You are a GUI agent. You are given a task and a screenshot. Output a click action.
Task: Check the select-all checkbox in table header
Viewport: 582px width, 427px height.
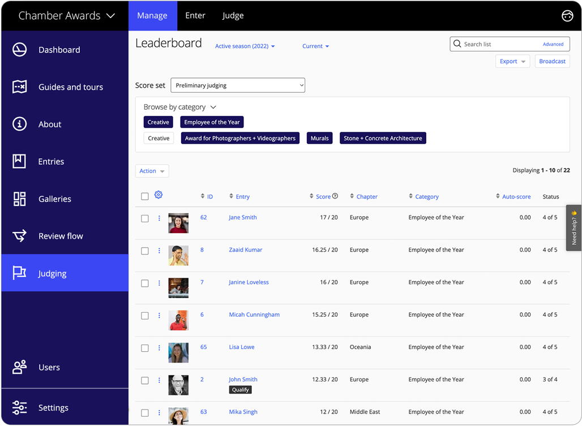[x=144, y=195]
